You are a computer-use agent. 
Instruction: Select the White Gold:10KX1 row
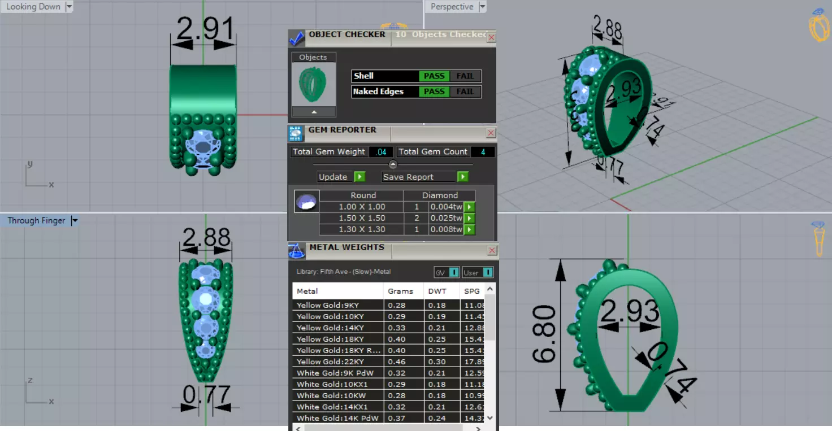[x=388, y=384]
